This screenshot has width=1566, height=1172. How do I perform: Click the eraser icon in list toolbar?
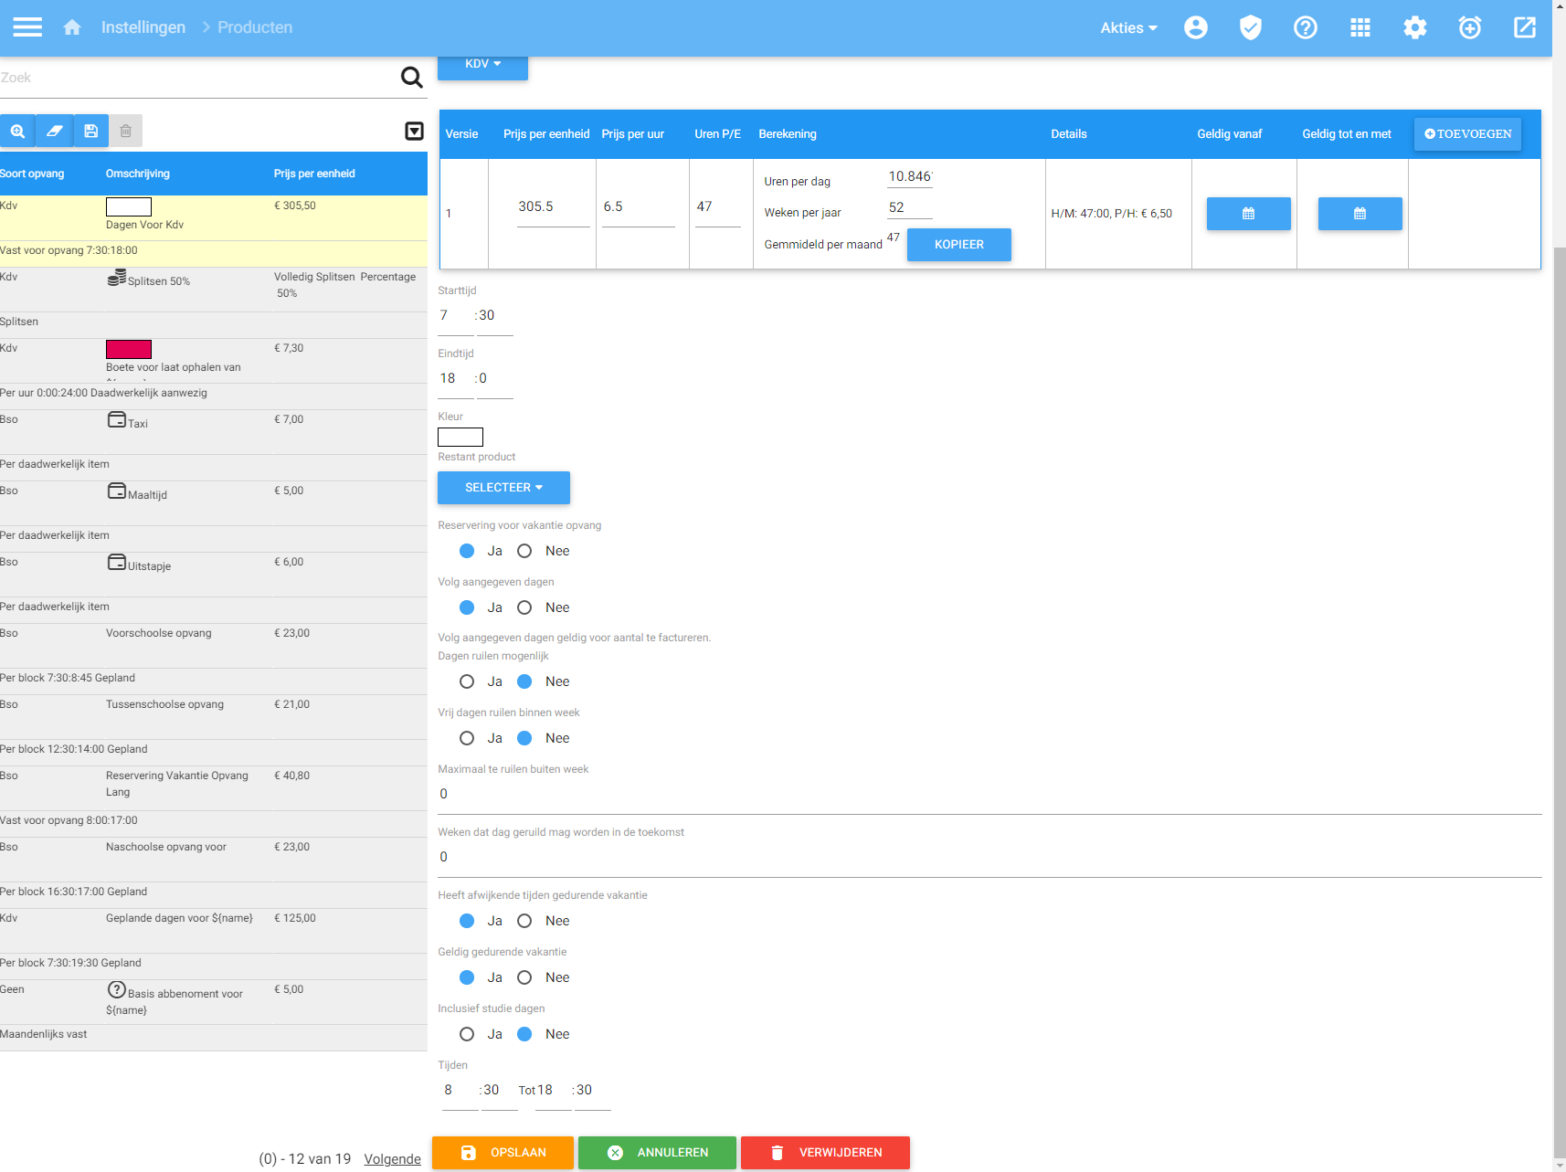(x=54, y=131)
